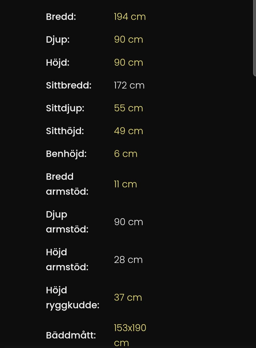Screen dimensions: 256x348
Task: Click the 49 cm seat height value
Action: [129, 131]
